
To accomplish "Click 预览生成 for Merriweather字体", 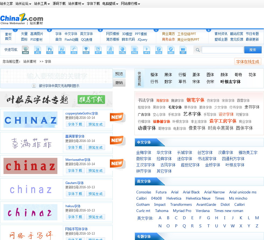I will coord(96,171).
